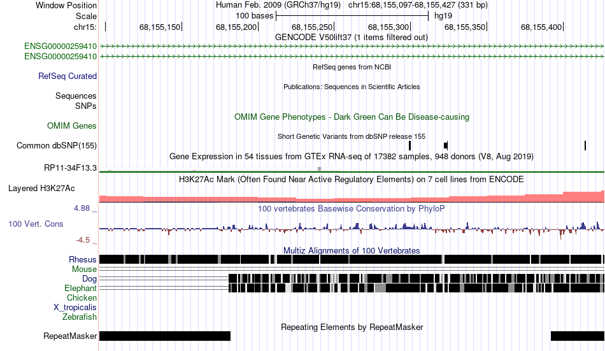The width and height of the screenshot is (605, 351).
Task: Open the GENCODE V50lift37 track title
Action: click(352, 38)
